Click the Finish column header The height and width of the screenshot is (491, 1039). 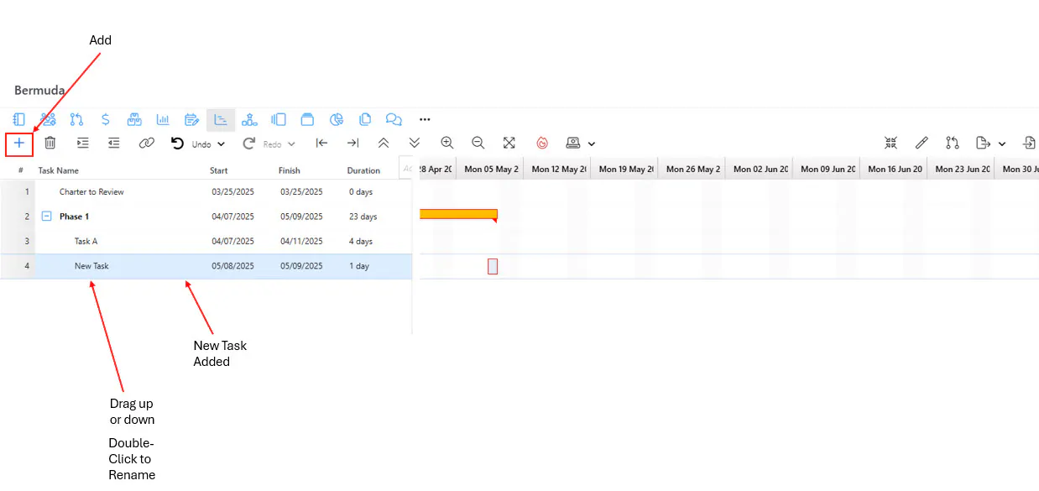click(290, 170)
